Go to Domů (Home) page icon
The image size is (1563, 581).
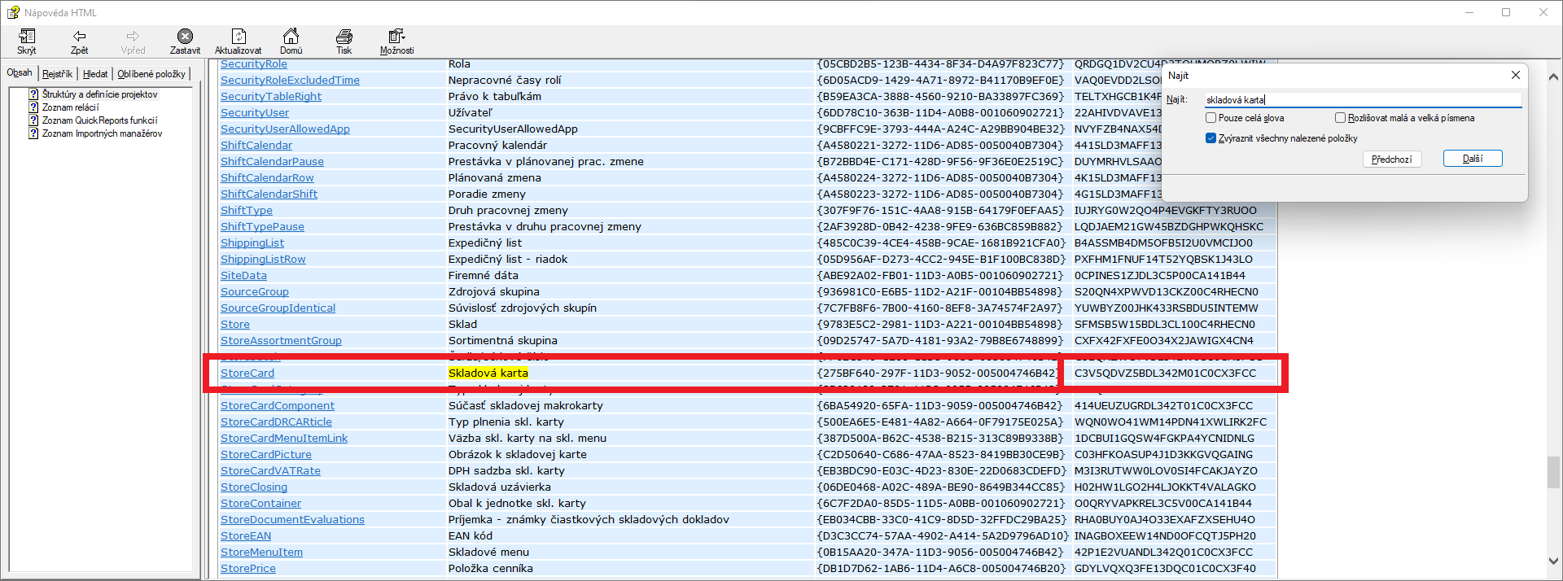point(291,37)
